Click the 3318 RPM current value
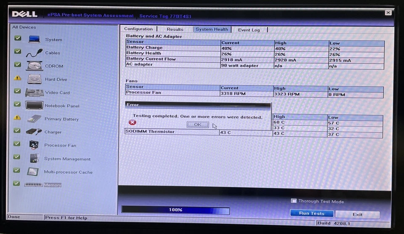Viewport: 404px width, 234px height. 233,93
